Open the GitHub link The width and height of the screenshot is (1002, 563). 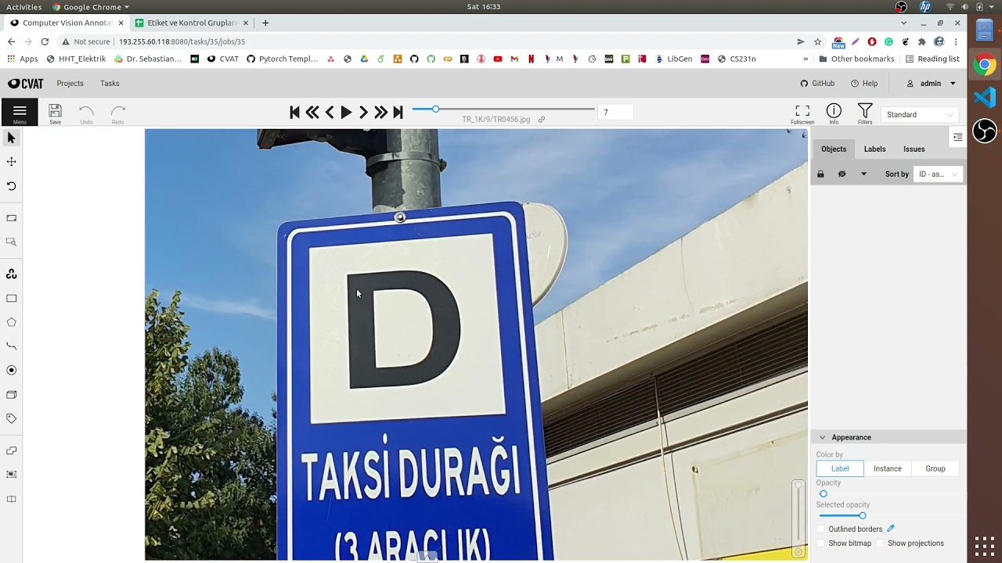point(817,84)
